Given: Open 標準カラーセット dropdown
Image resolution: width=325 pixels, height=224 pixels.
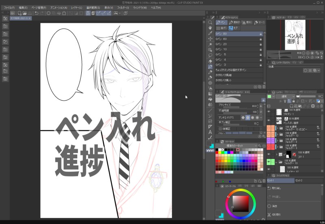Looking at the screenshot, I should (x=236, y=146).
